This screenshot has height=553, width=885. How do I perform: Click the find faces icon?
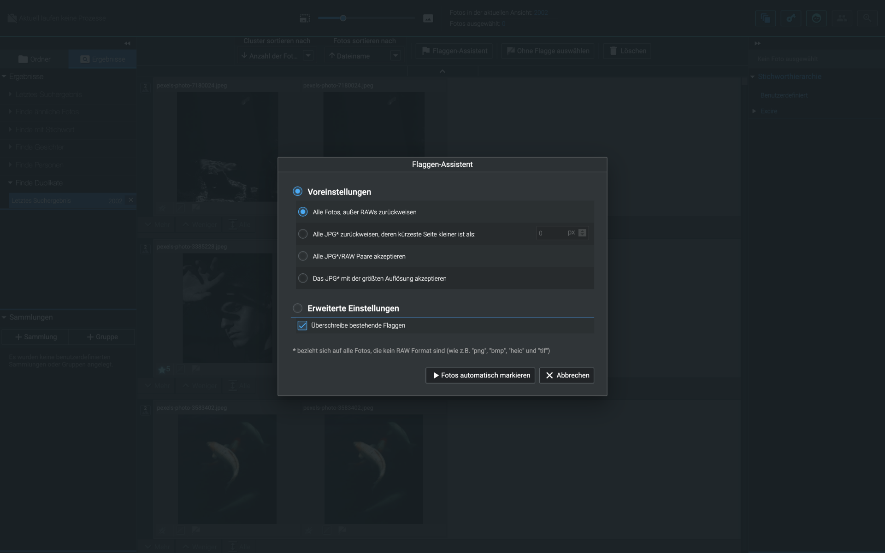816,18
